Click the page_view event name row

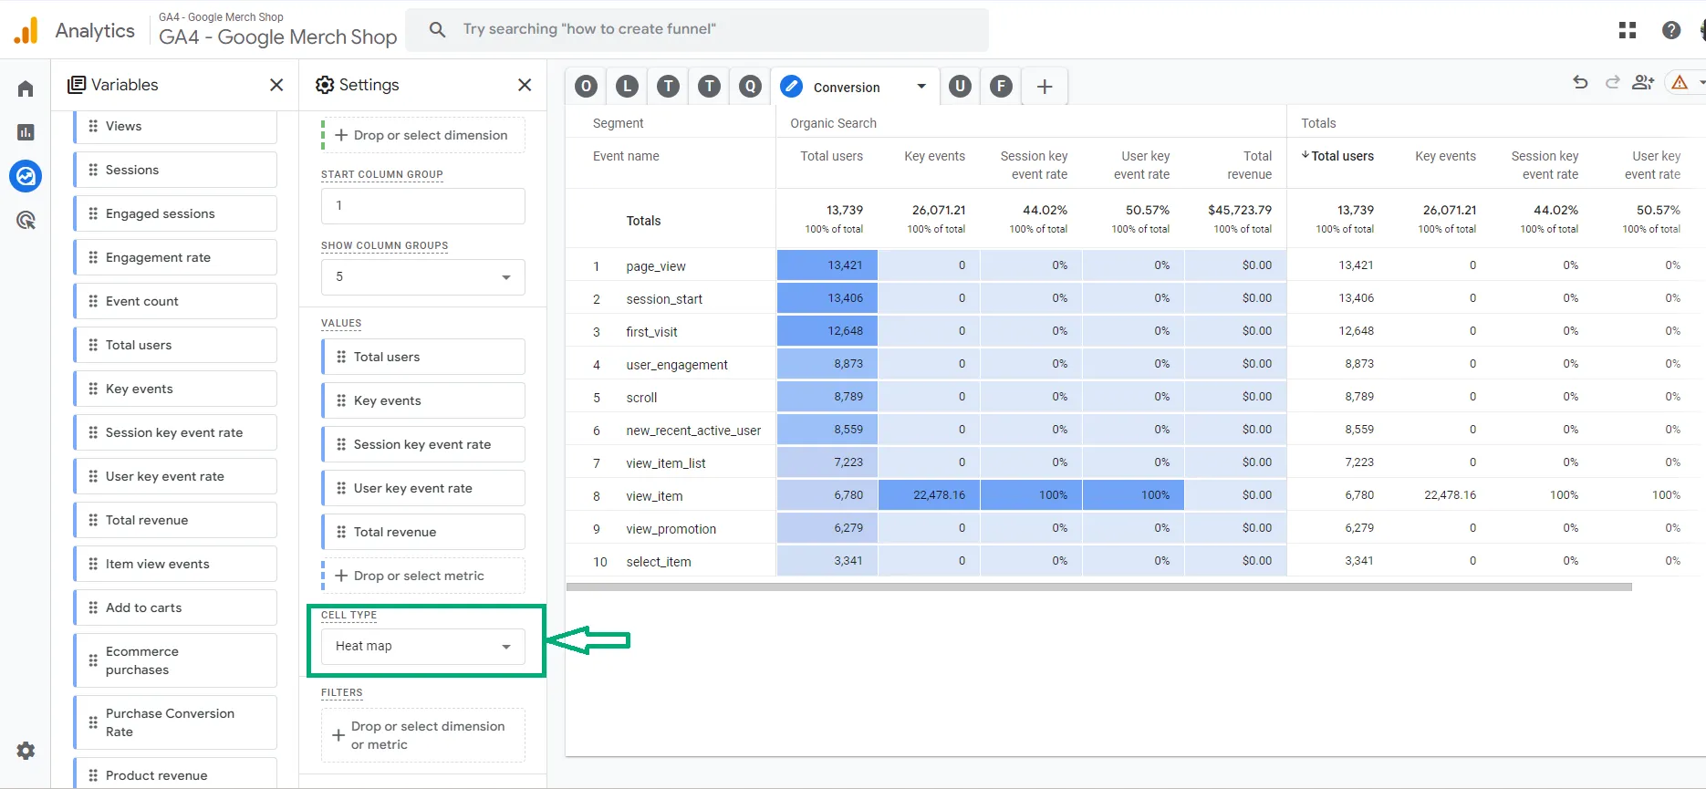coord(656,266)
